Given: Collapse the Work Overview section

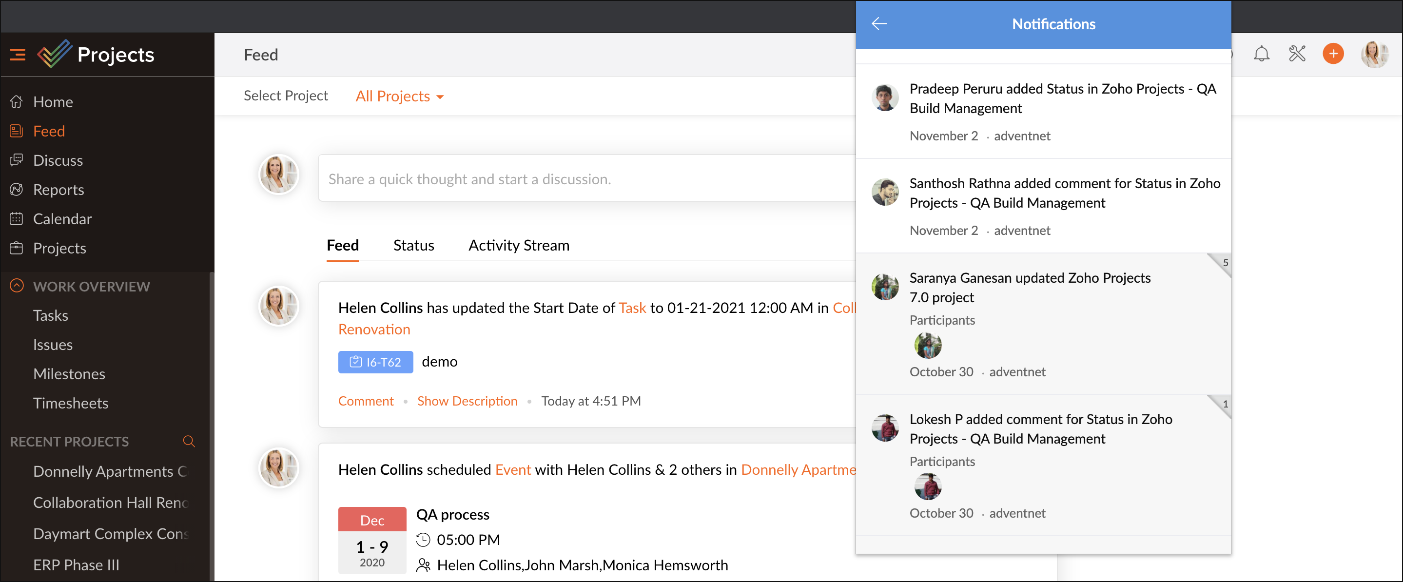Looking at the screenshot, I should (x=17, y=286).
